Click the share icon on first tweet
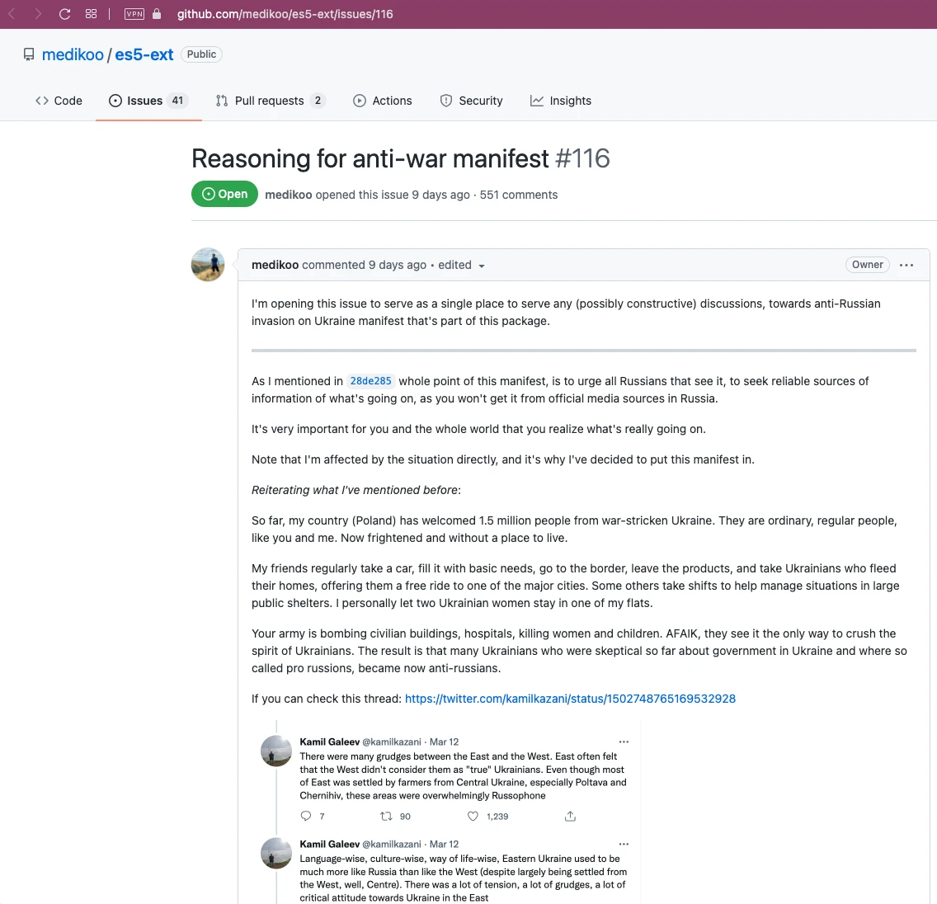Viewport: 937px width, 904px height. coord(570,817)
